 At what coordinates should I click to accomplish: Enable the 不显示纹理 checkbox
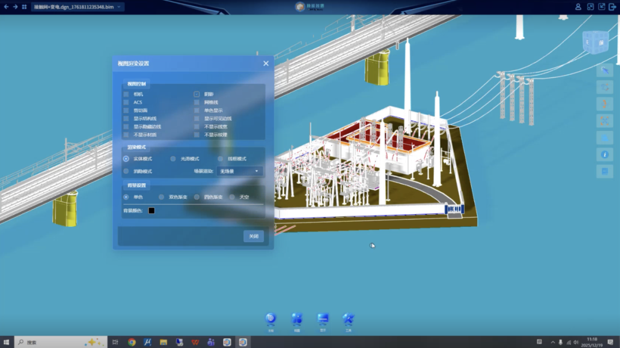196,135
